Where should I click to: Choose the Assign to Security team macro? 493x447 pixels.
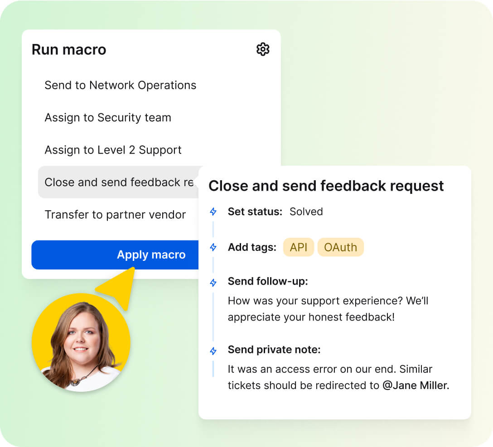point(108,118)
